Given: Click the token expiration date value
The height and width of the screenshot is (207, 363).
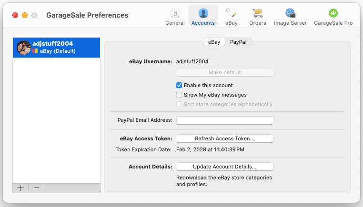Looking at the screenshot, I should pos(210,149).
